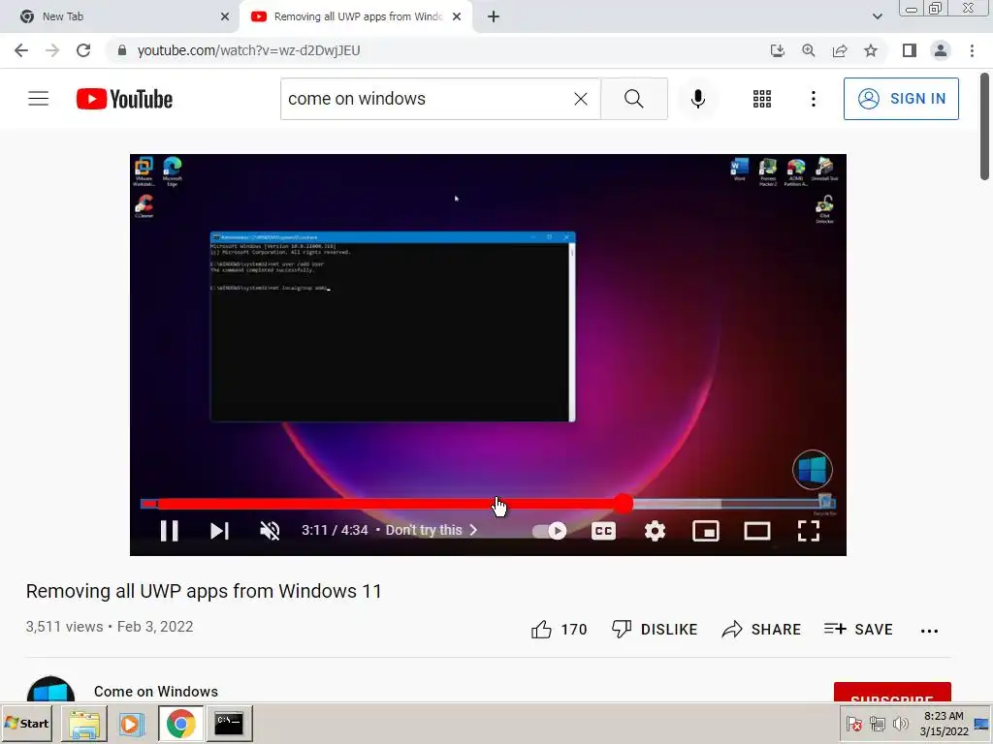Toggle the autoplay switch
Viewport: 993px width, 744px height.
[549, 530]
